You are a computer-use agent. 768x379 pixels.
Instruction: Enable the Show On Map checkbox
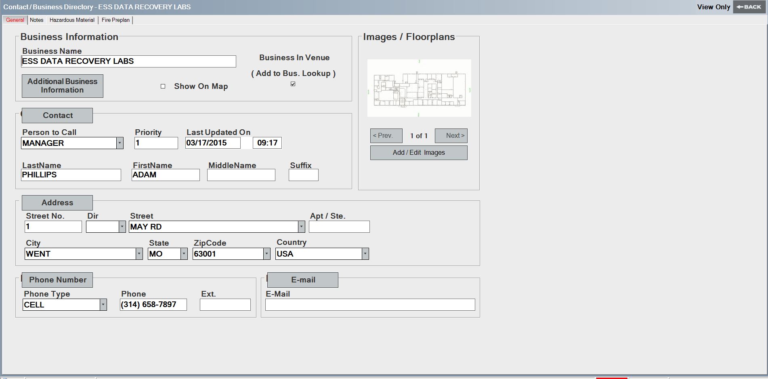163,86
